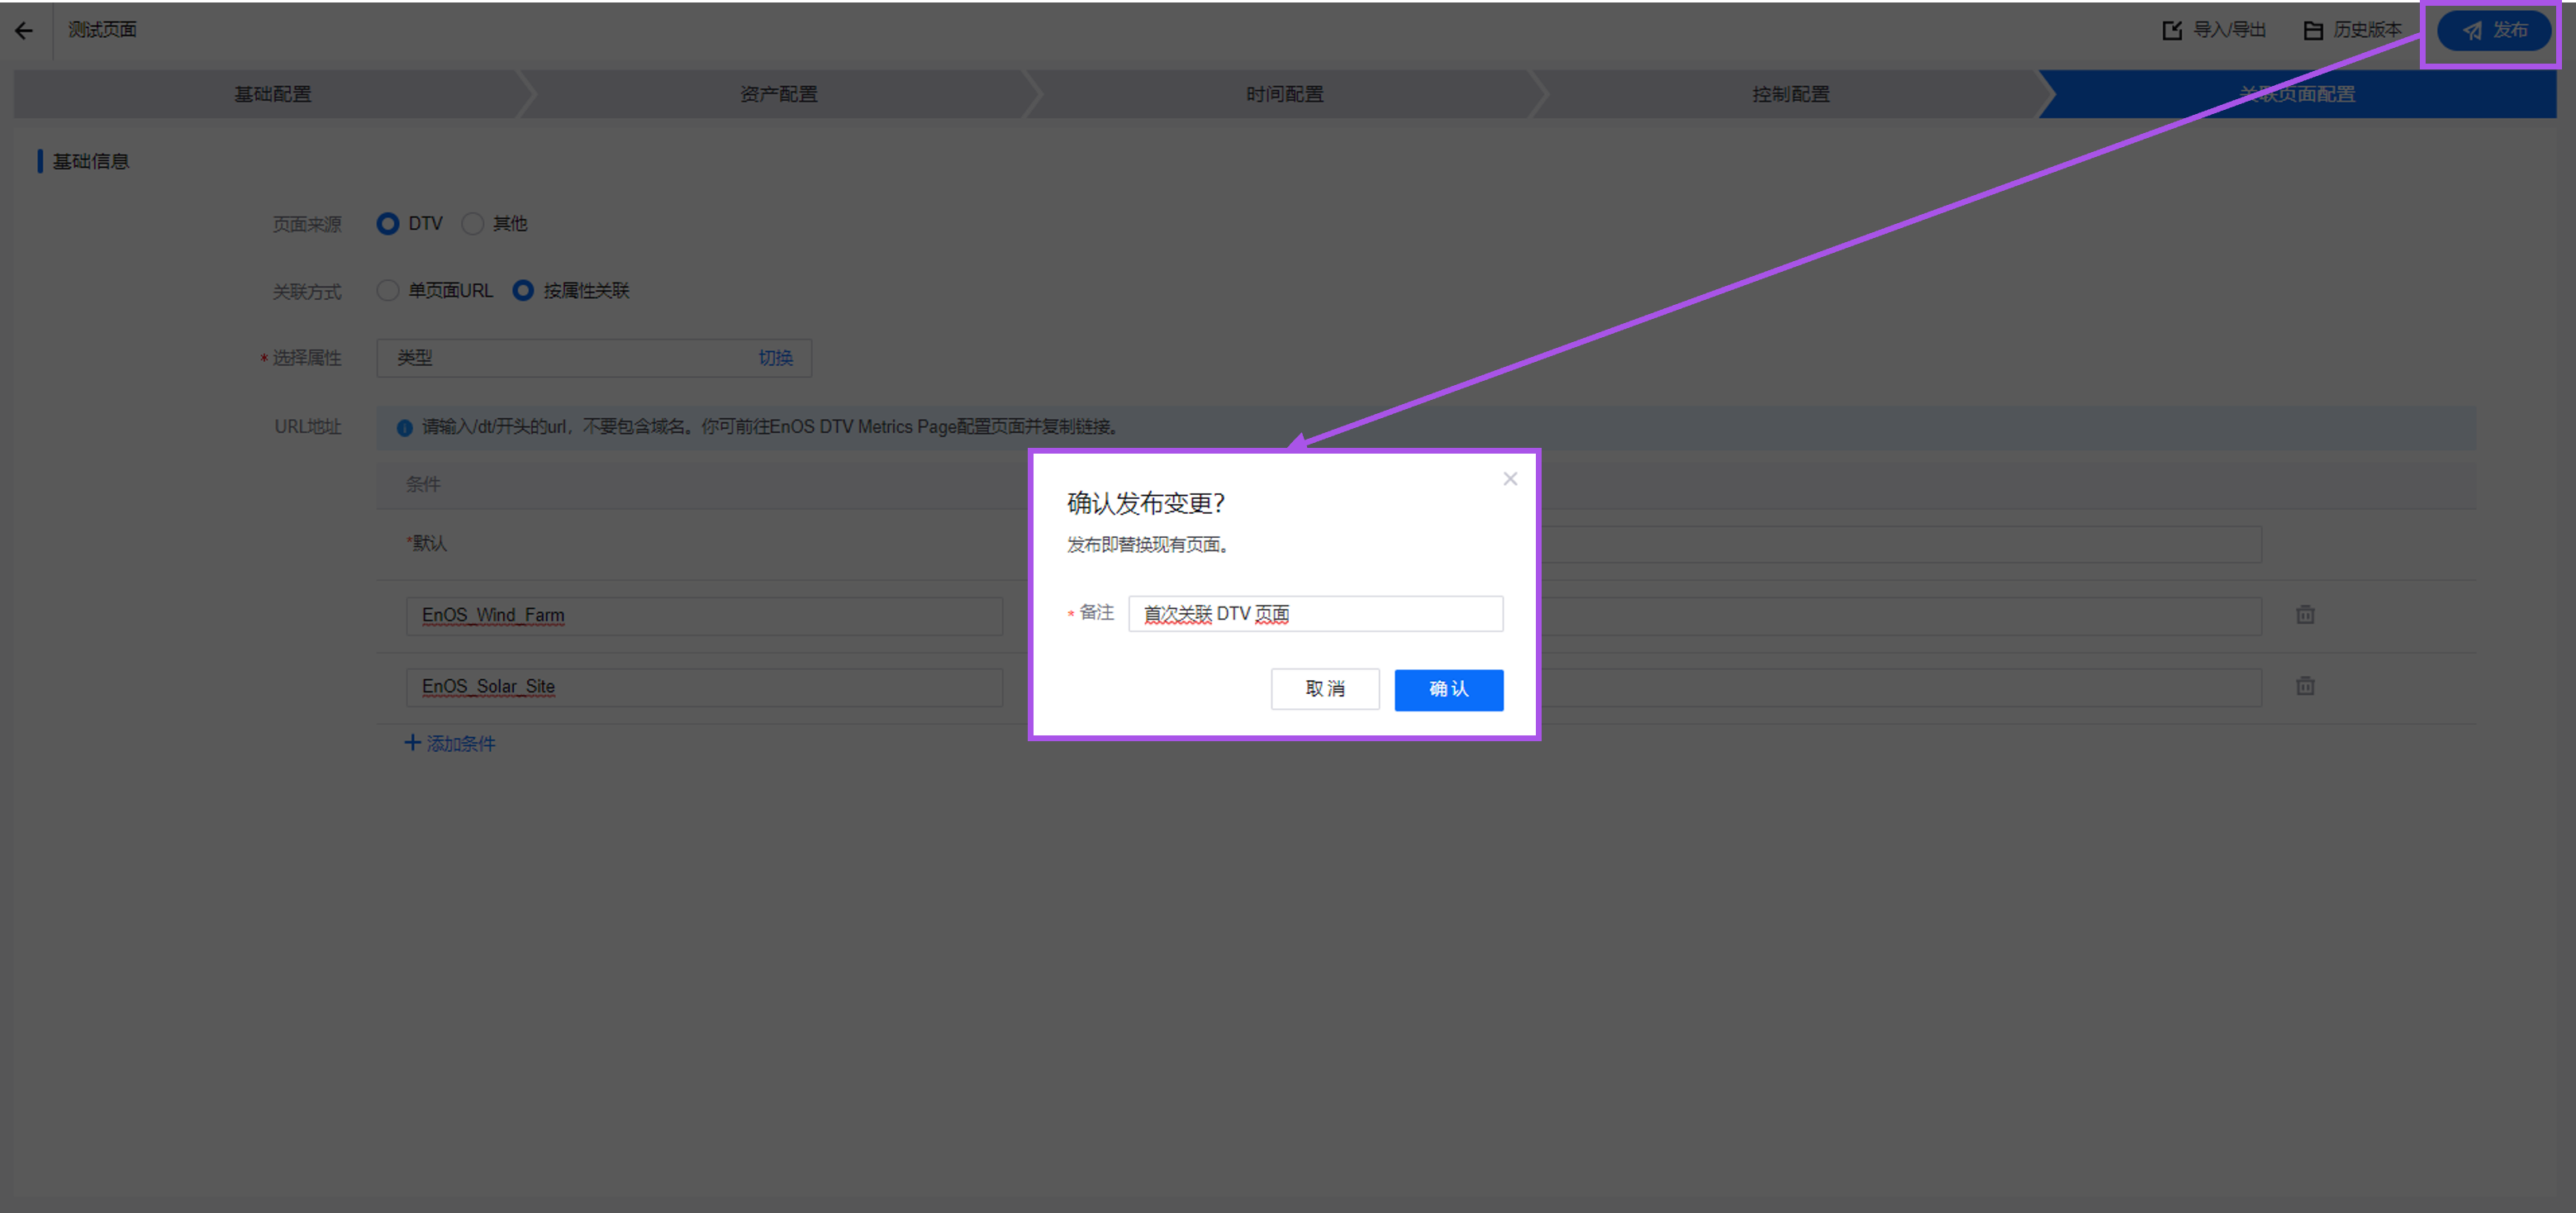Open the 资产配置 step tab
The image size is (2576, 1213).
pyautogui.click(x=778, y=94)
